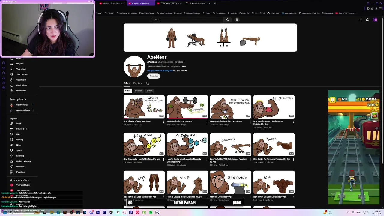
Task: Open a new browser tab
Action: [x=215, y=3]
